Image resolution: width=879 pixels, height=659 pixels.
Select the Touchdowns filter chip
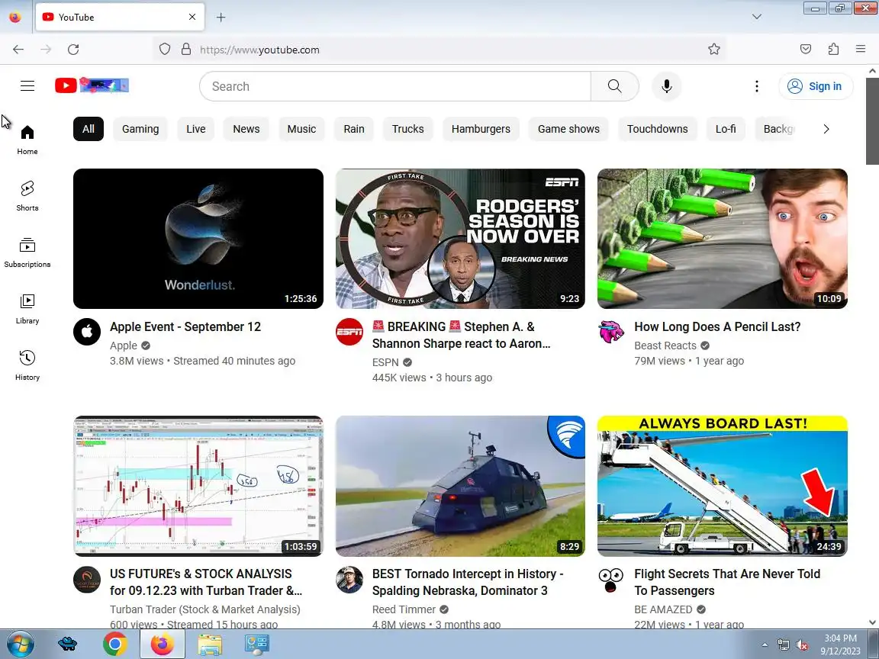click(x=657, y=129)
